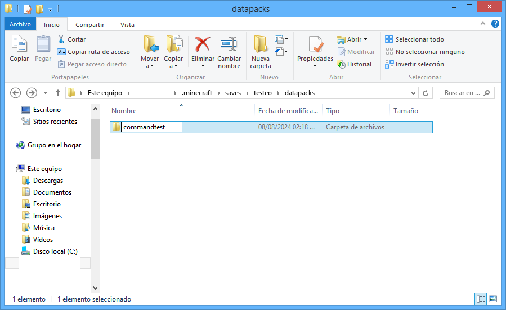Screen dimensions: 506x310
Task: Open recent locations dropdown arrow
Action: [45, 93]
